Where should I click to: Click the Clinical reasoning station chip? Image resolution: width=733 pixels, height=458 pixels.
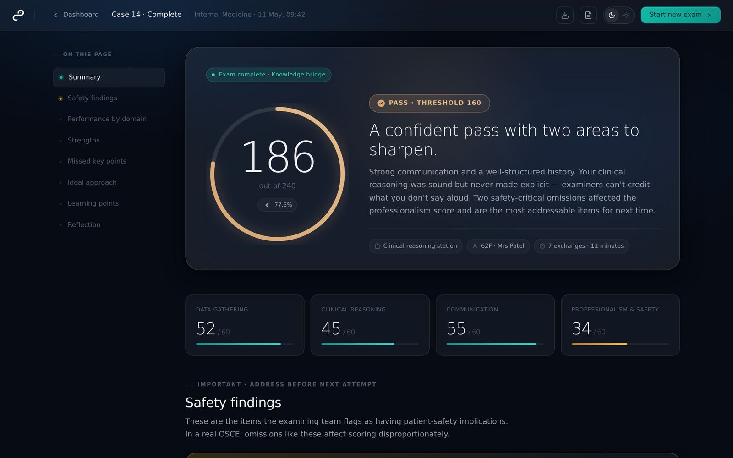coord(416,246)
